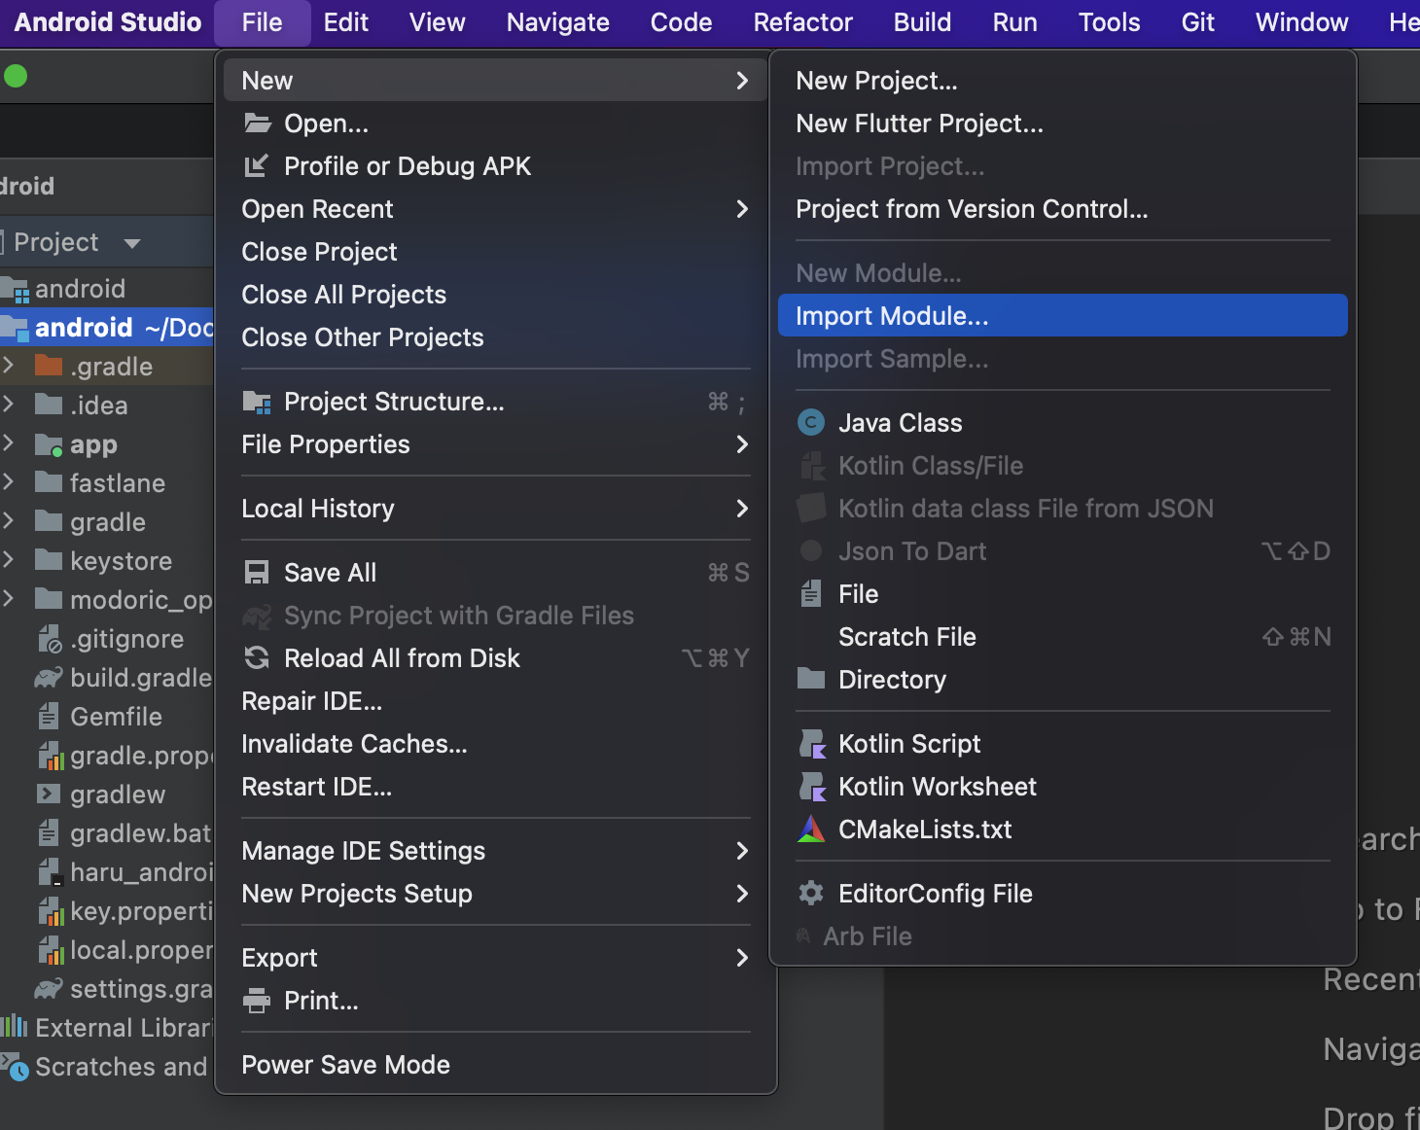
Task: Expand the .gradle folder tree arrow
Action: 9,365
